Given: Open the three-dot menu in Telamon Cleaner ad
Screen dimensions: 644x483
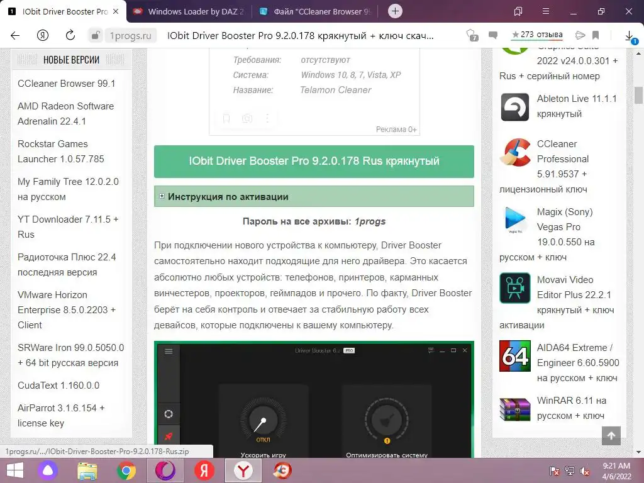Looking at the screenshot, I should (267, 119).
